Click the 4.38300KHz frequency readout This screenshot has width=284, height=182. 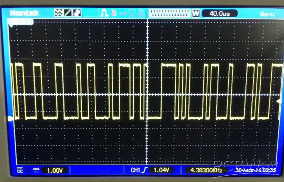[206, 170]
